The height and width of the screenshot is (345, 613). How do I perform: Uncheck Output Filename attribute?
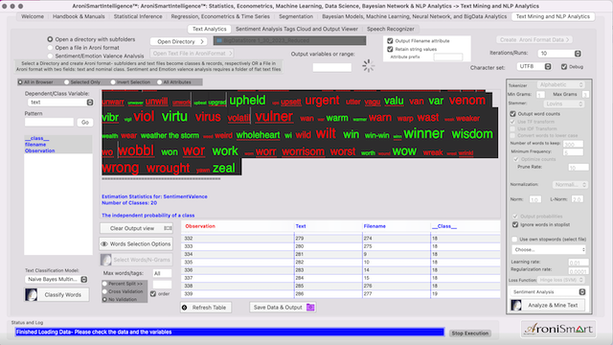pos(390,40)
